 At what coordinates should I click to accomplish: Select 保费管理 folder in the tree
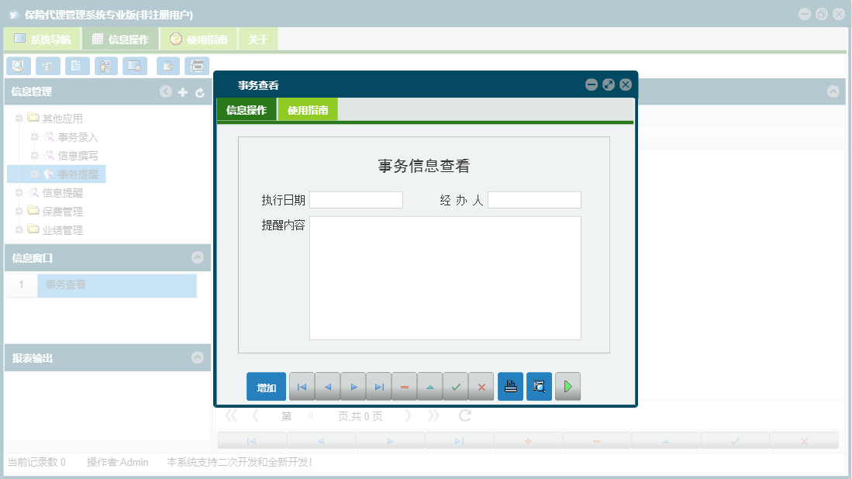coord(63,212)
